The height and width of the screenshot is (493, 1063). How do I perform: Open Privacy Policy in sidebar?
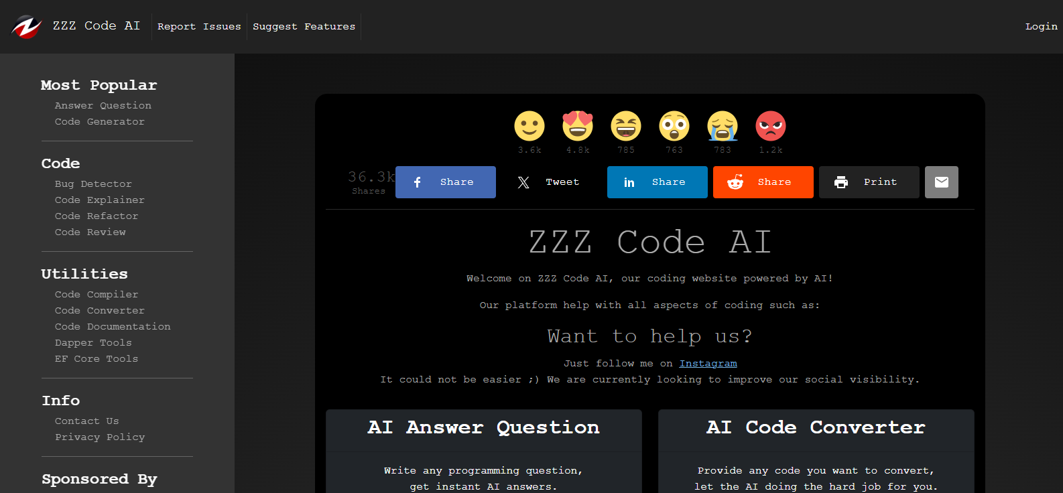point(100,437)
